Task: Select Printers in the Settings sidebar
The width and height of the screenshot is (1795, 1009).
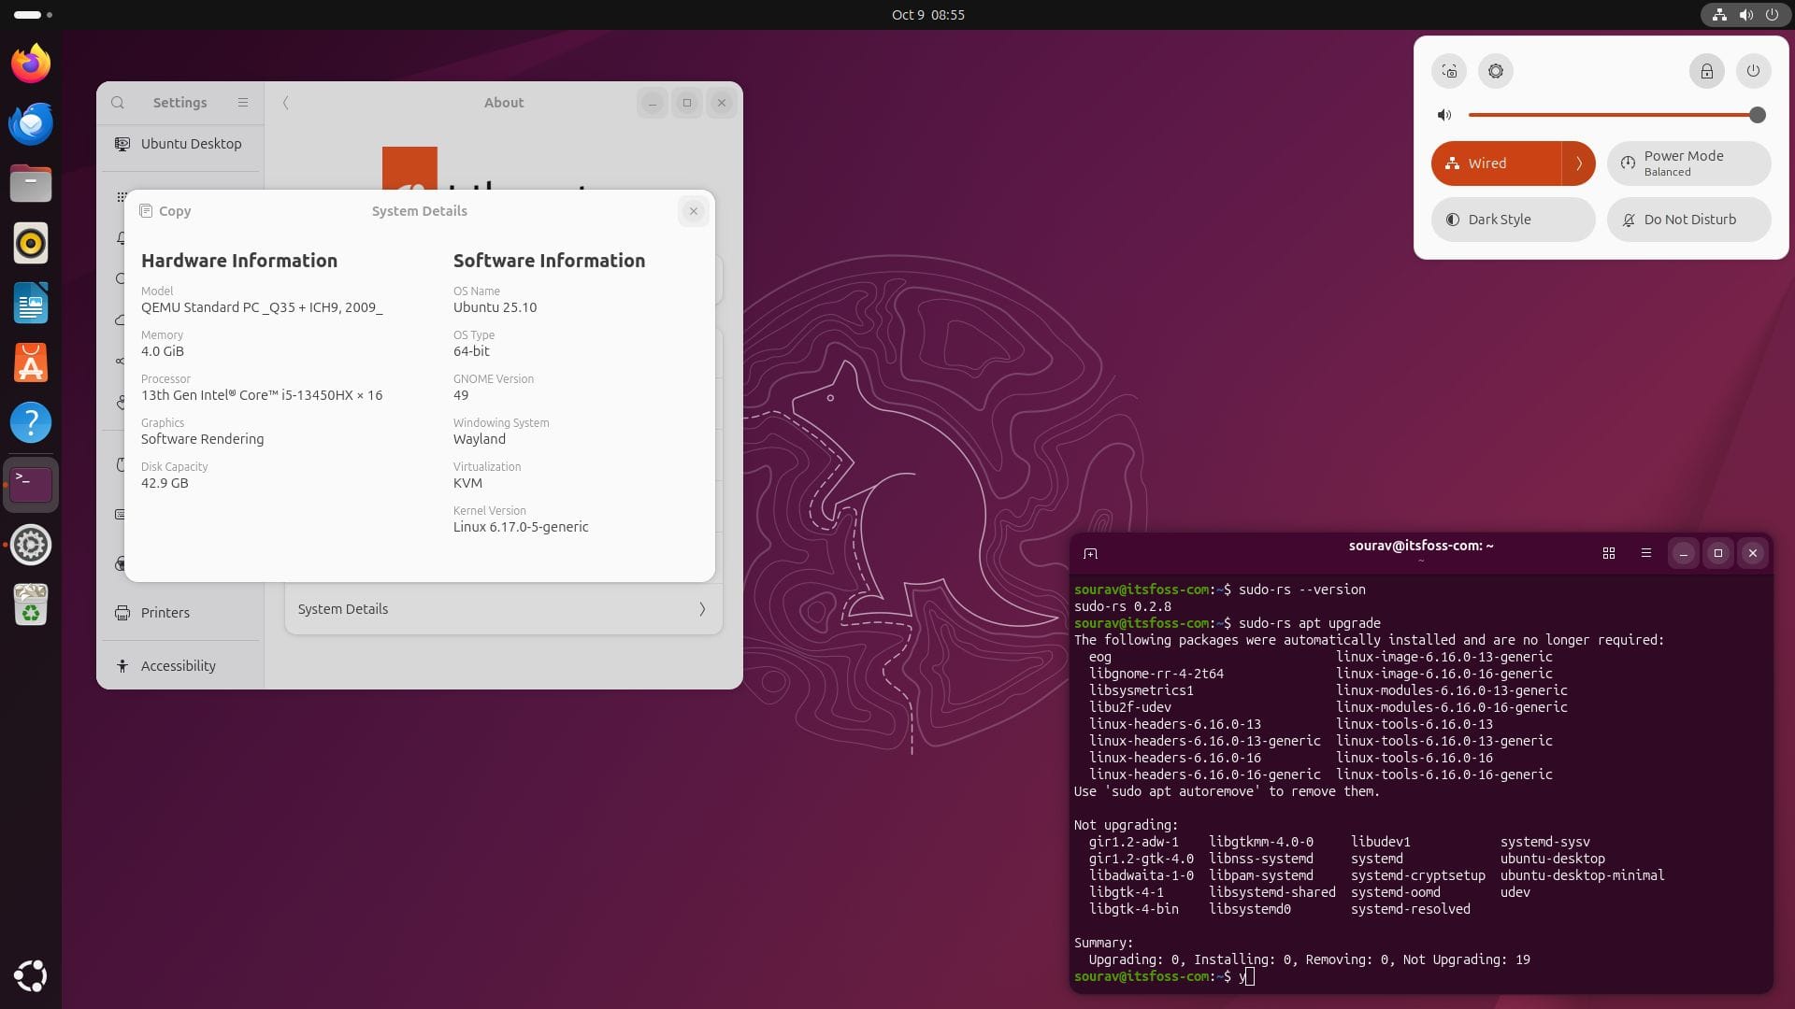Action: point(165,613)
